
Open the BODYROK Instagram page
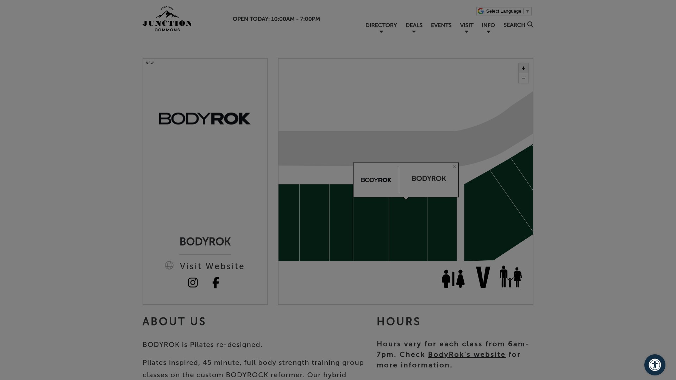193,283
